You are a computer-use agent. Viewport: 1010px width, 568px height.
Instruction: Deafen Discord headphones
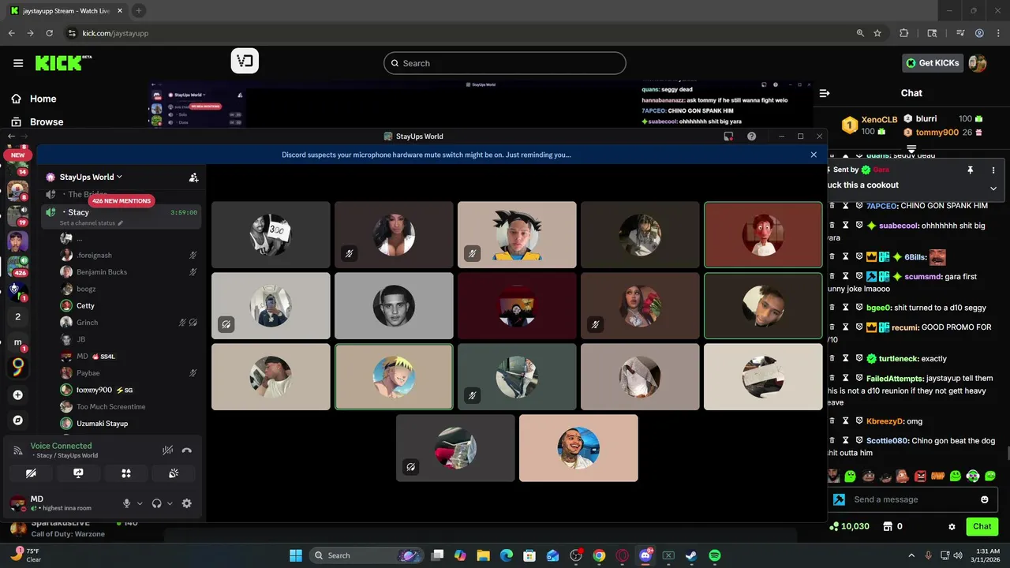click(156, 503)
